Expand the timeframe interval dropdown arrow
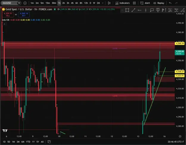186x145 pixels. click(x=103, y=3)
